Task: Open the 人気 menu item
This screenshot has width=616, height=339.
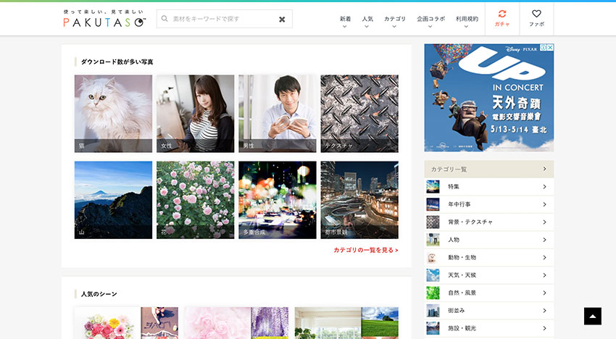Action: click(x=367, y=22)
